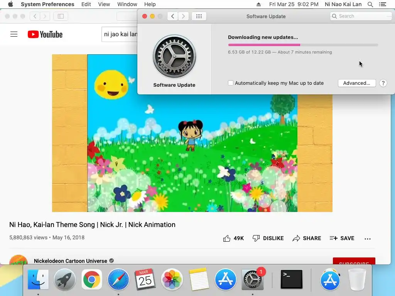Open YouTube hamburger menu
This screenshot has width=395, height=296.
pos(14,34)
